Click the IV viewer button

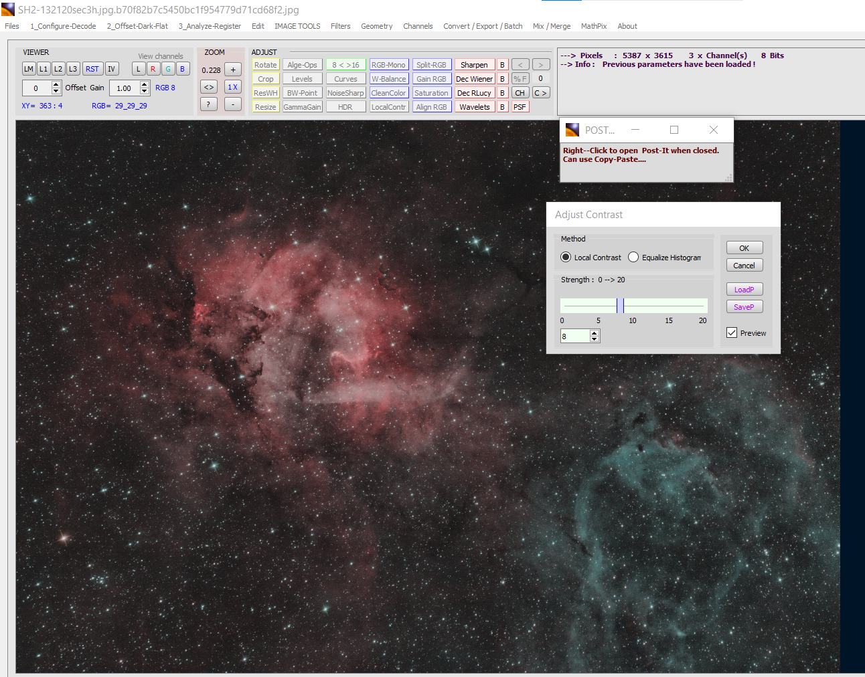[112, 69]
